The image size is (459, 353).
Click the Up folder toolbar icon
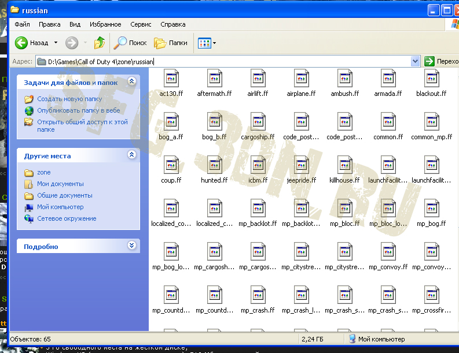click(x=100, y=43)
